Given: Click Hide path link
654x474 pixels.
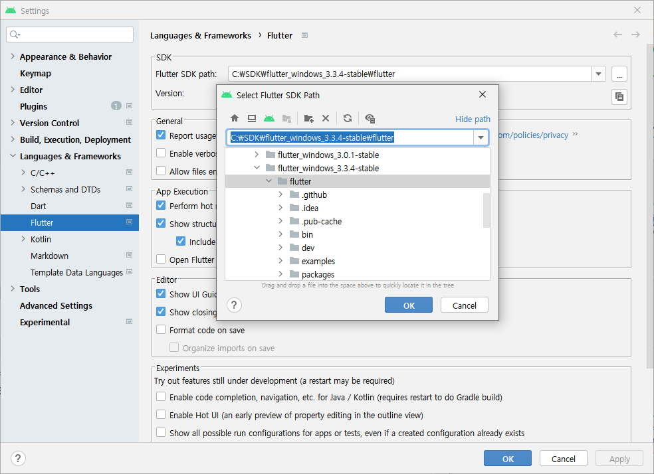Looking at the screenshot, I should [x=473, y=119].
